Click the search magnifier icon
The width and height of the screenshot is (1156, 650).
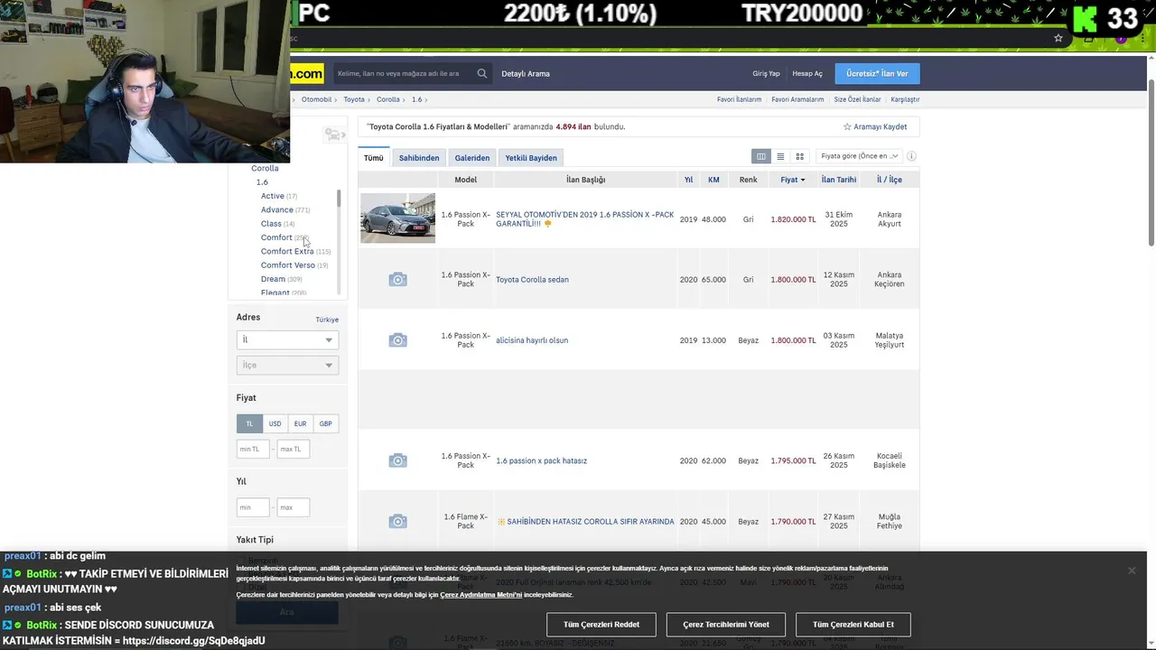[x=481, y=74]
